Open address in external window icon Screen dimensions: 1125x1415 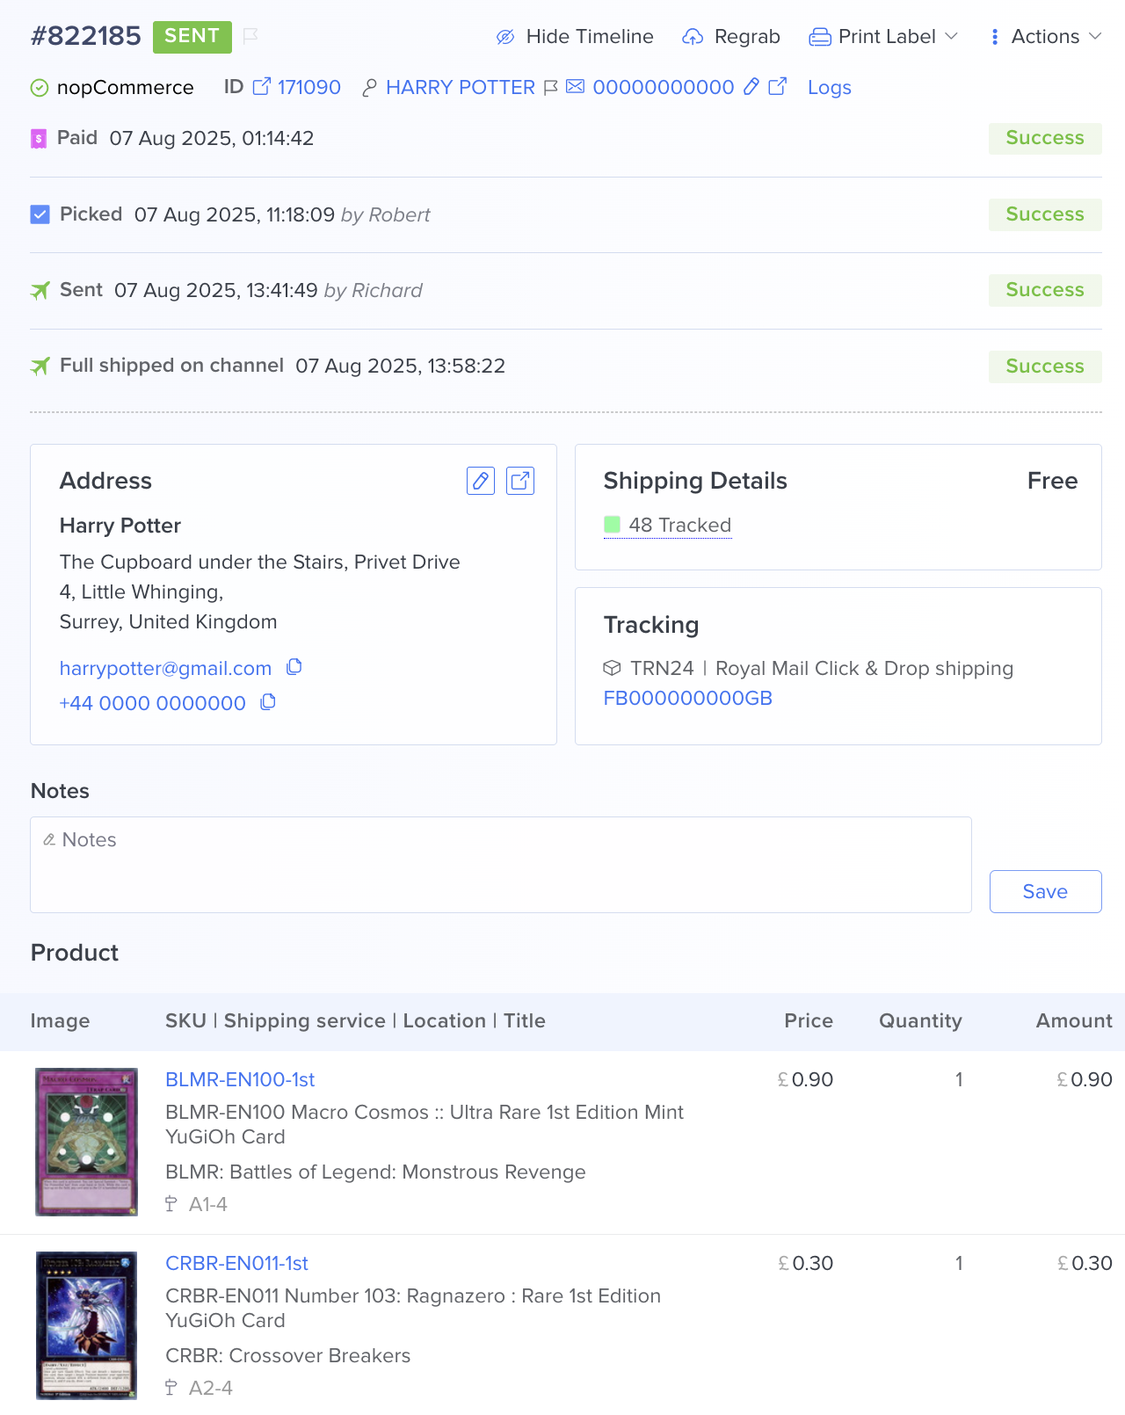click(x=520, y=481)
